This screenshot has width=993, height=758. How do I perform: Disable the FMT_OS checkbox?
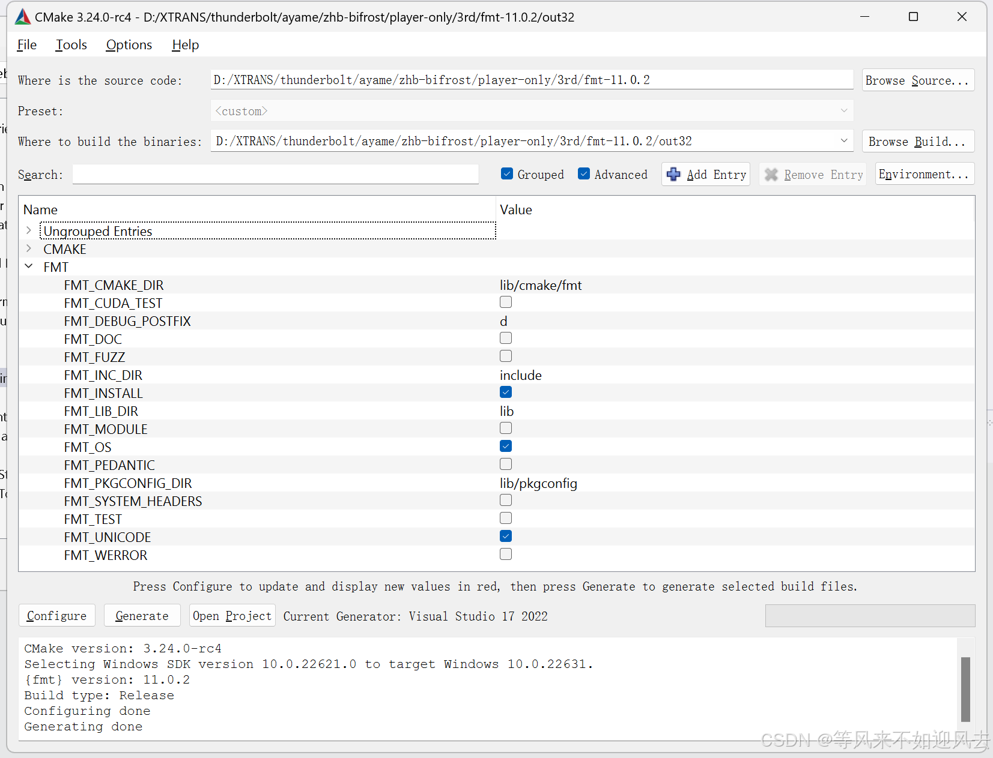pos(506,447)
